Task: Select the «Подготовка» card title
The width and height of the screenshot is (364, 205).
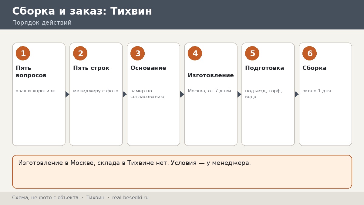Action: tap(265, 68)
